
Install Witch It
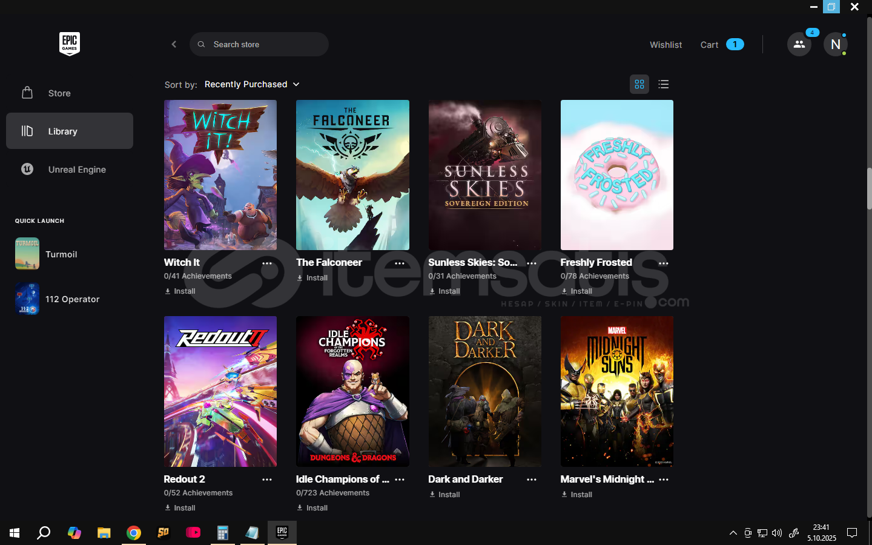point(180,291)
